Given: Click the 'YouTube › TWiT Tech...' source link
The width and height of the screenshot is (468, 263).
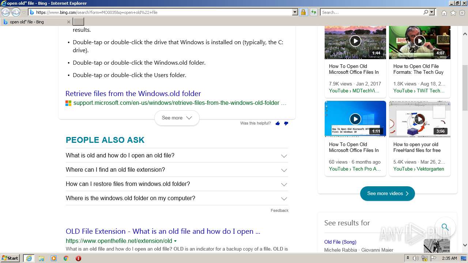Looking at the screenshot, I should 419,91.
